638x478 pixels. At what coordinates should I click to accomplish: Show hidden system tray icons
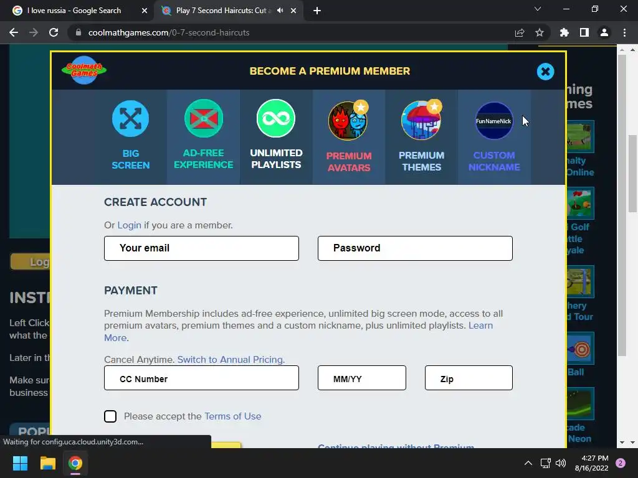(x=528, y=463)
